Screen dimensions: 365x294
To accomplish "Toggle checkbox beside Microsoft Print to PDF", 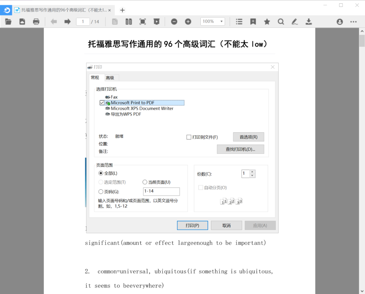I will coord(102,103).
